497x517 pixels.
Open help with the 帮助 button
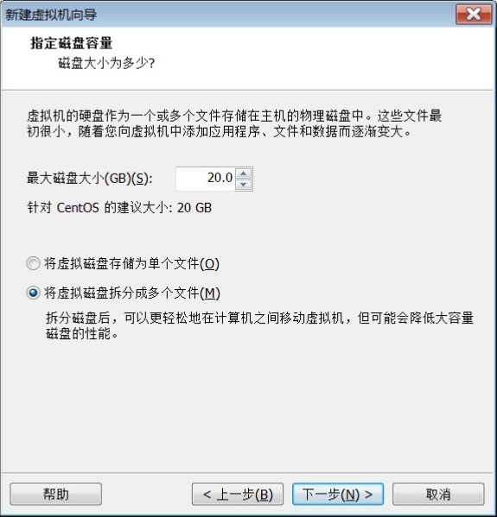point(56,494)
